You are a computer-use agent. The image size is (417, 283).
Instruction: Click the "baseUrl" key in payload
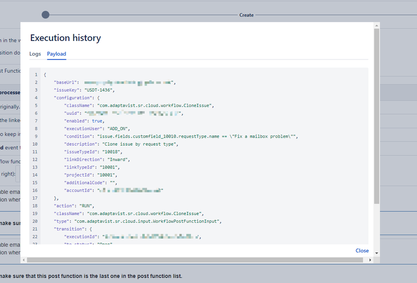65,82
